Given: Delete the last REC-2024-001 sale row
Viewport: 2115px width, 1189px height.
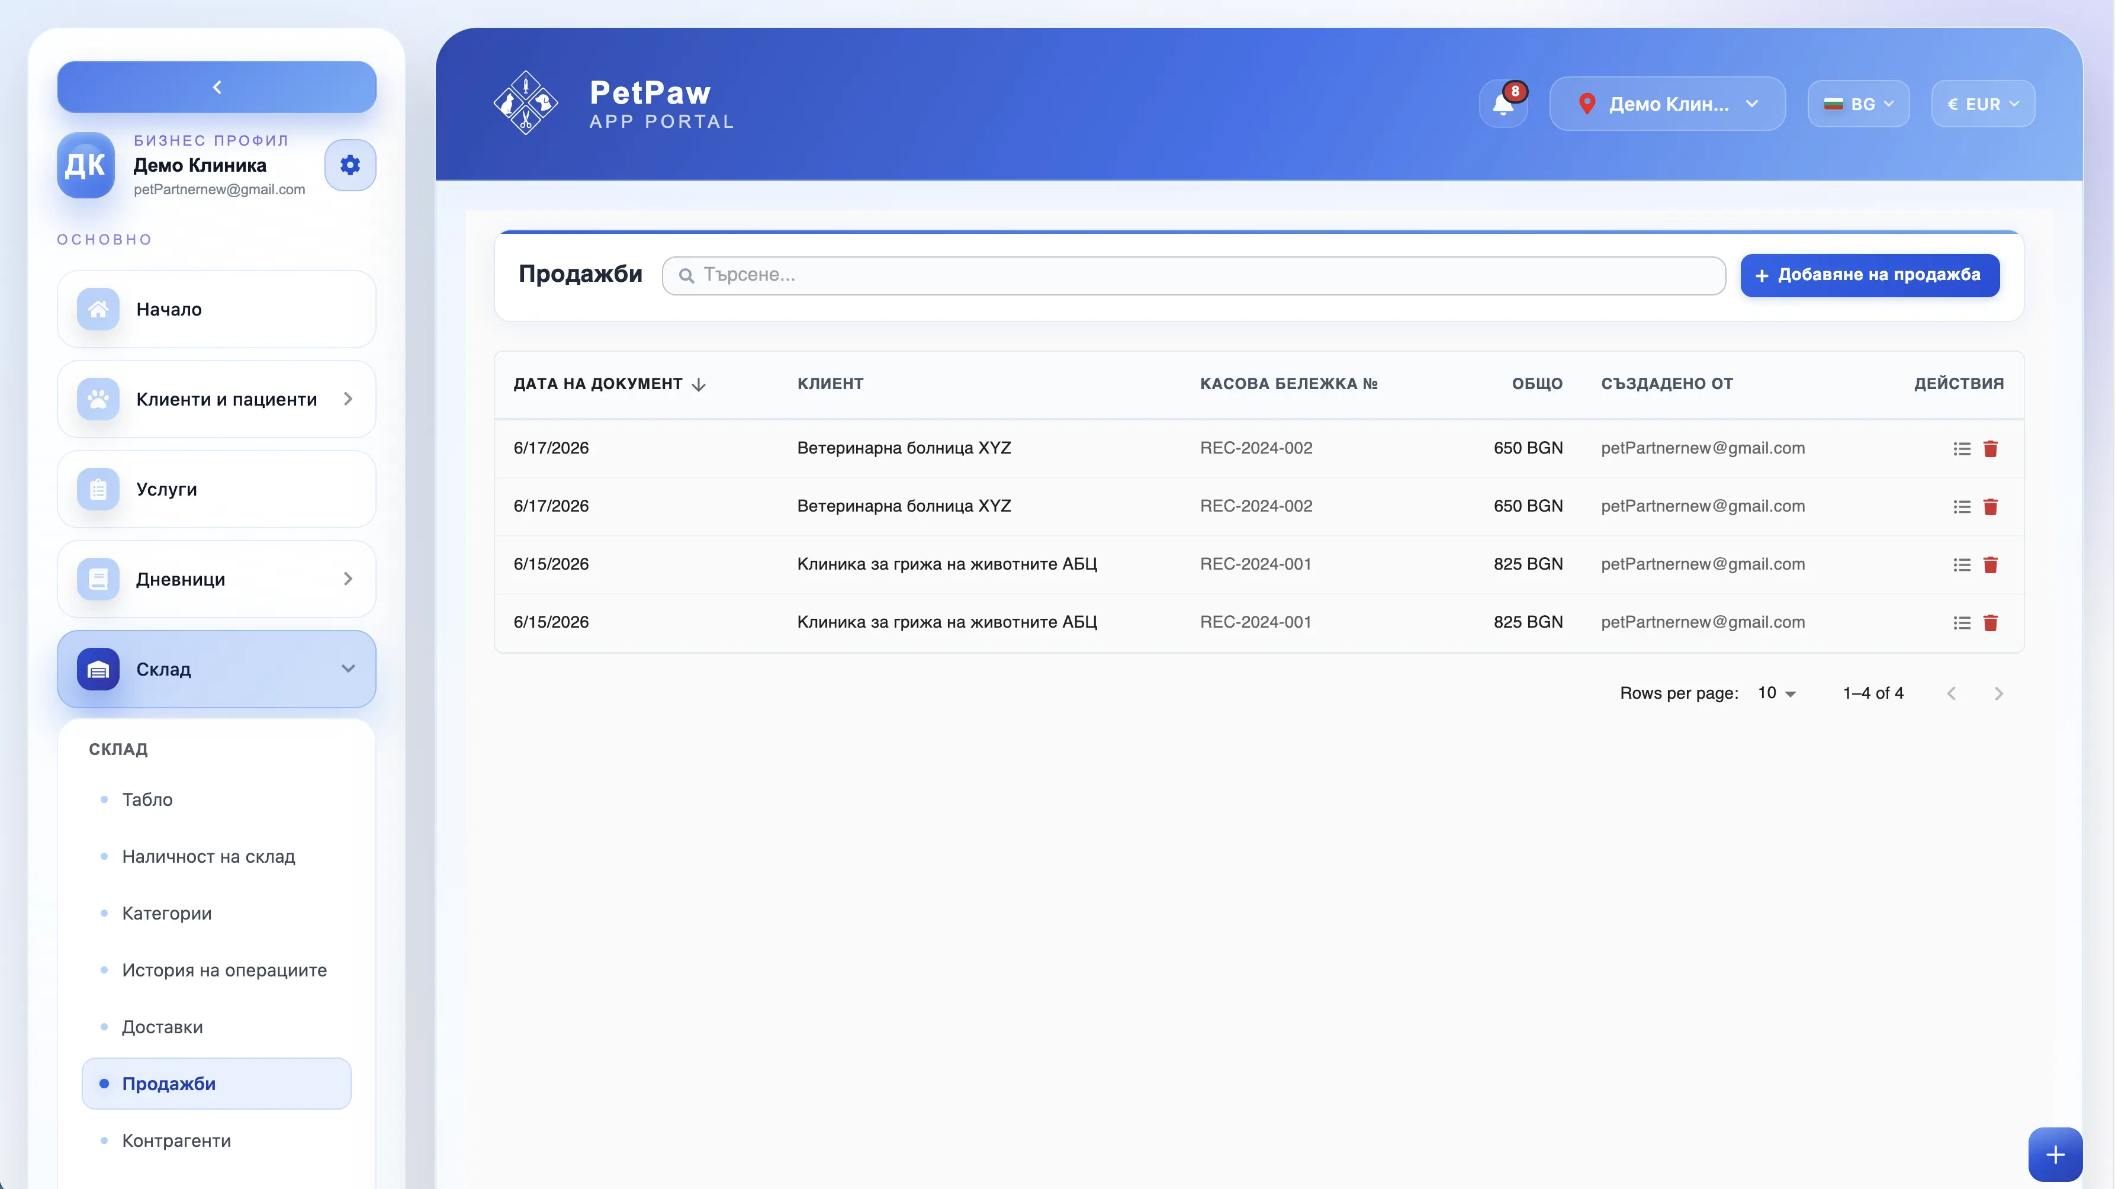Looking at the screenshot, I should 1990,624.
